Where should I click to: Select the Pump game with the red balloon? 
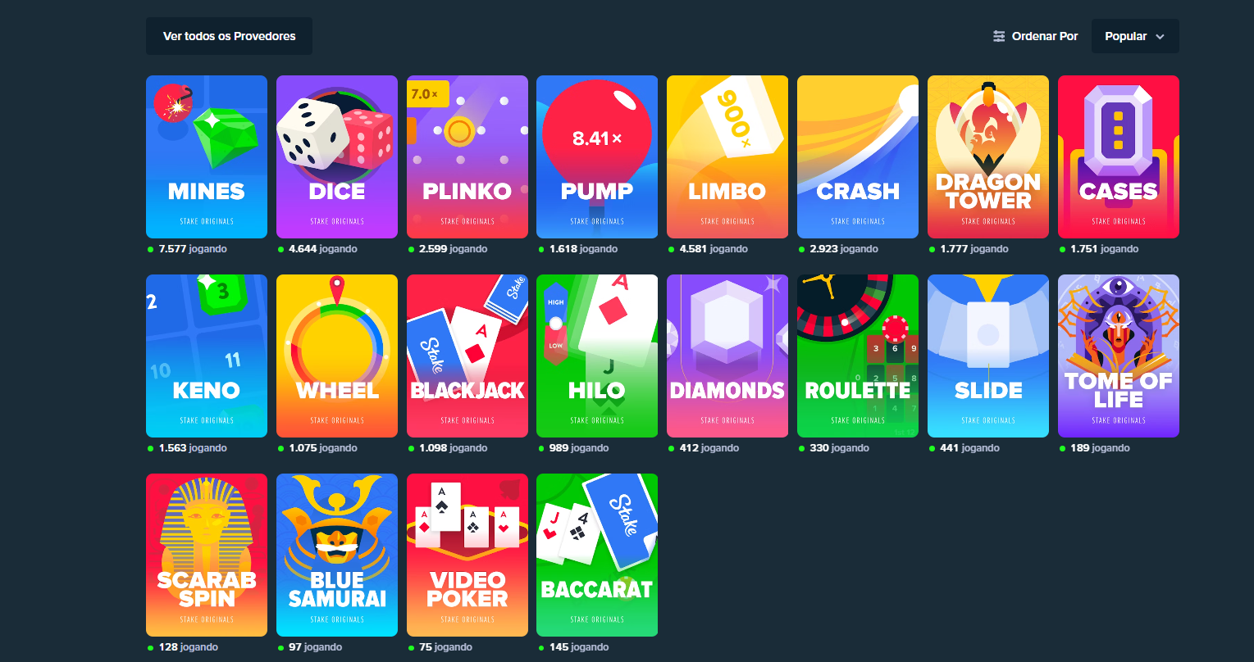[x=597, y=156]
